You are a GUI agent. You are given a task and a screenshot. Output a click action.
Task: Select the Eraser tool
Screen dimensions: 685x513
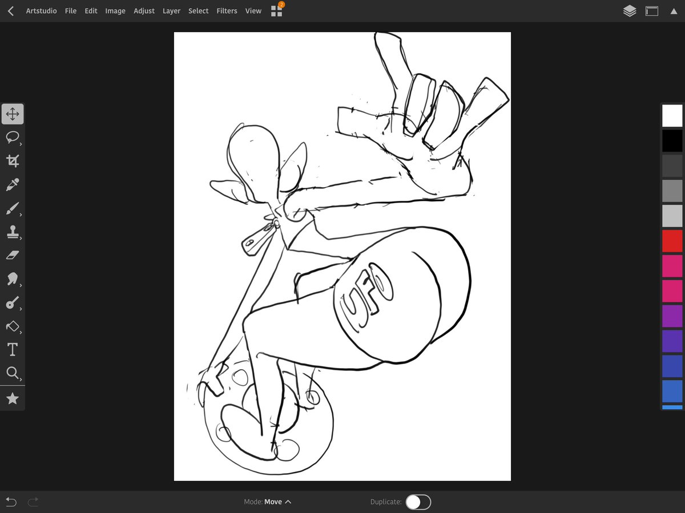[x=13, y=255]
